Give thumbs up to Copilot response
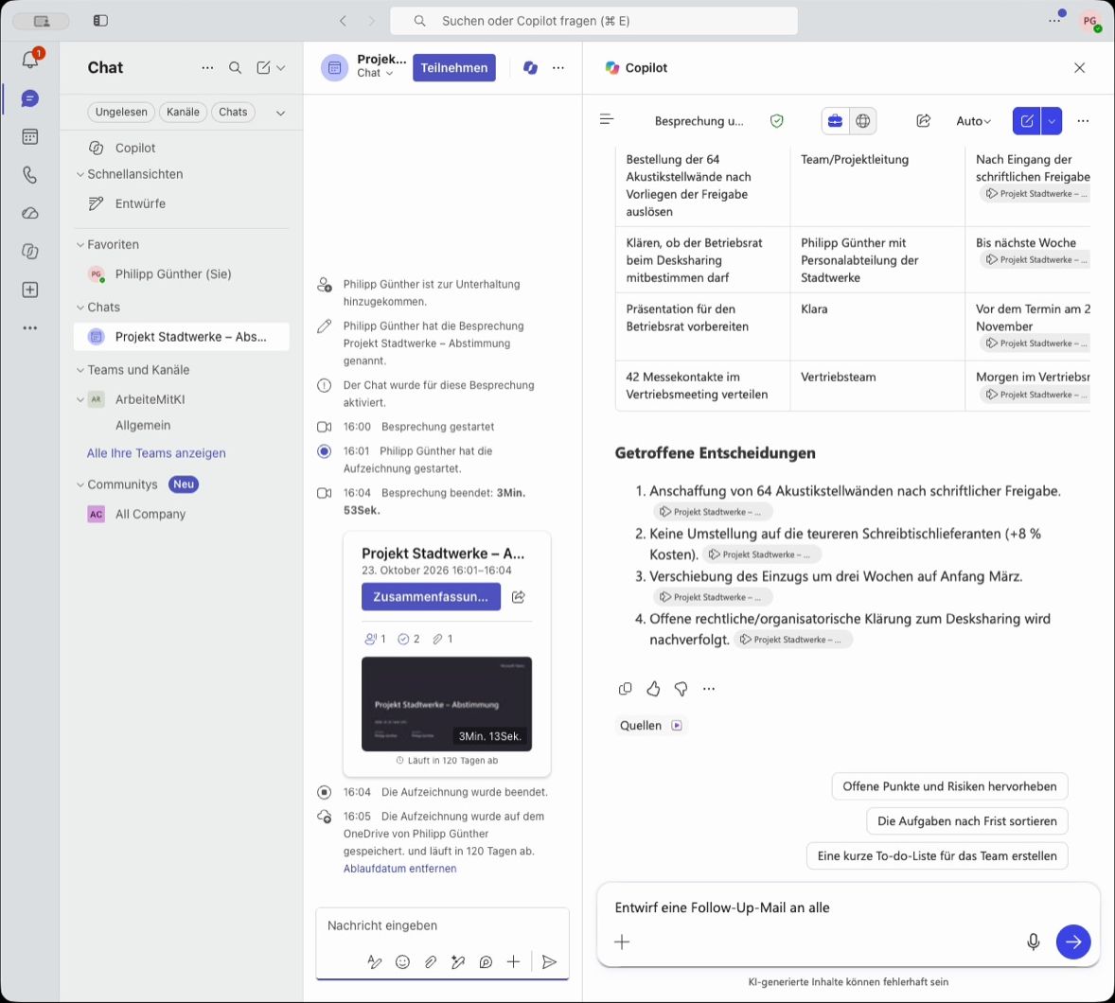Screen dimensions: 1115x1003 [653, 688]
